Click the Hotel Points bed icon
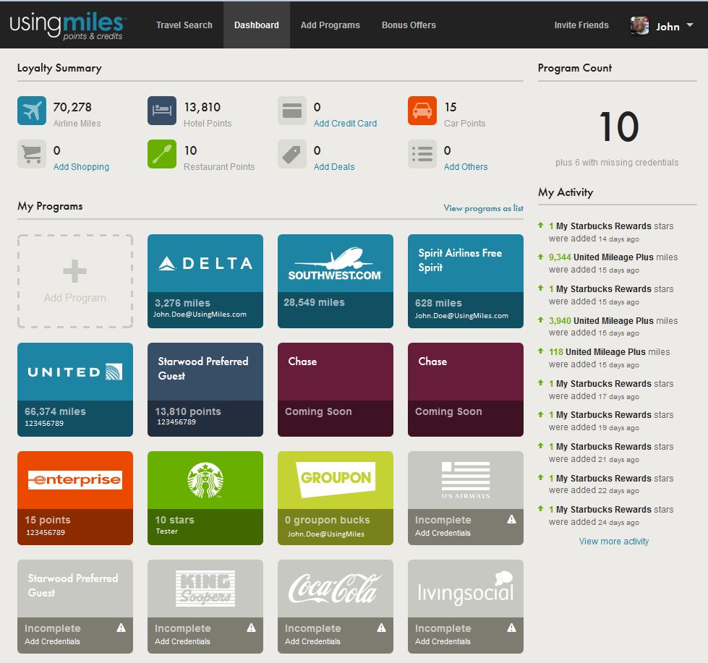Image resolution: width=708 pixels, height=663 pixels. click(x=162, y=111)
